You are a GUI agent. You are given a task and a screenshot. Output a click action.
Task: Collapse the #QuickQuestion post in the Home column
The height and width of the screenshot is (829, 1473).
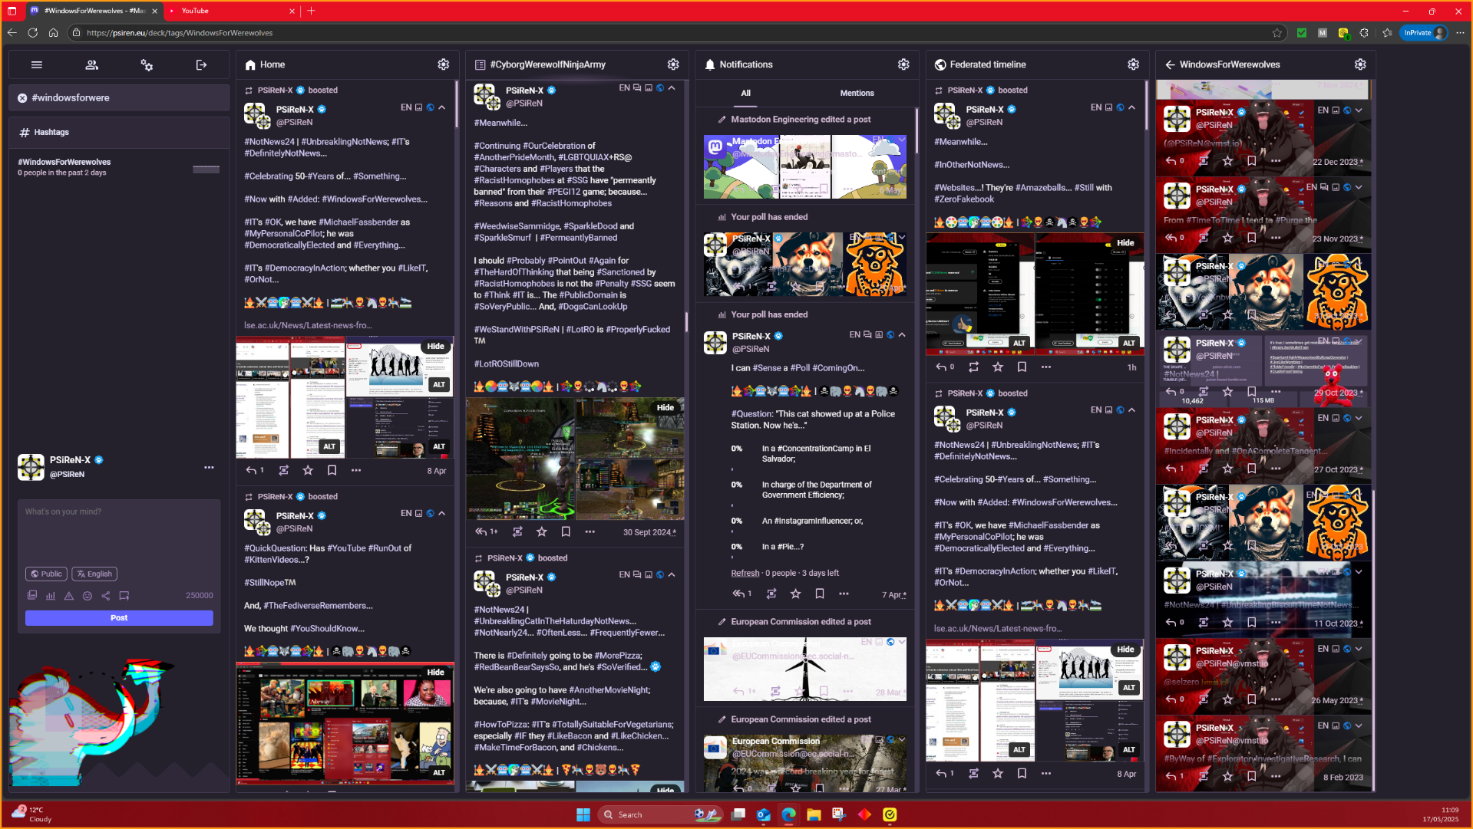(x=442, y=514)
